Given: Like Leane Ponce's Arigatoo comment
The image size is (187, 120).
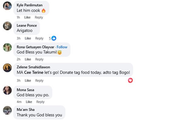Looking at the screenshot, I should 28,38.
